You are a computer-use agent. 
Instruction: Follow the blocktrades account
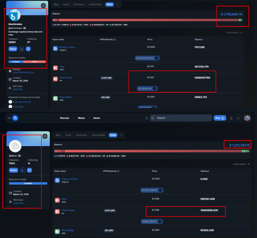click(13, 49)
